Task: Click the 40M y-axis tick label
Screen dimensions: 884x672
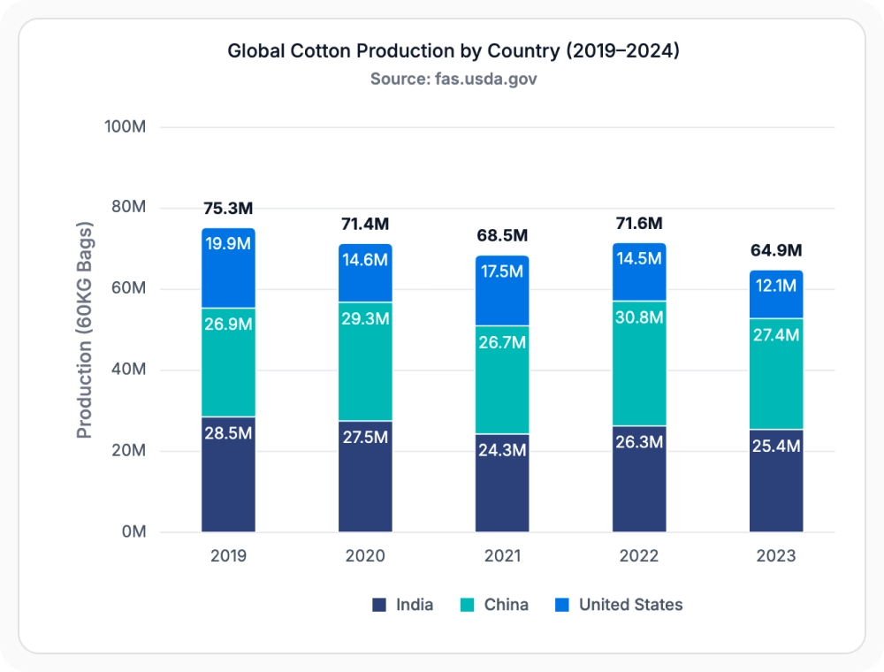Action: pyautogui.click(x=128, y=370)
